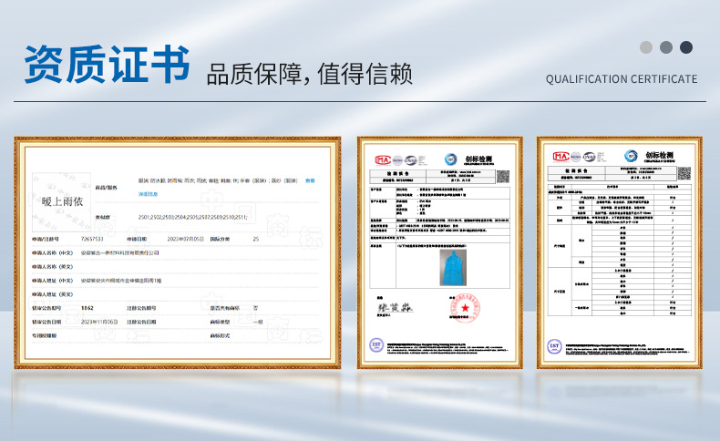720x441 pixels.
Task: Click the CNAS logo on the raincoat-photo report
Action: click(x=410, y=160)
